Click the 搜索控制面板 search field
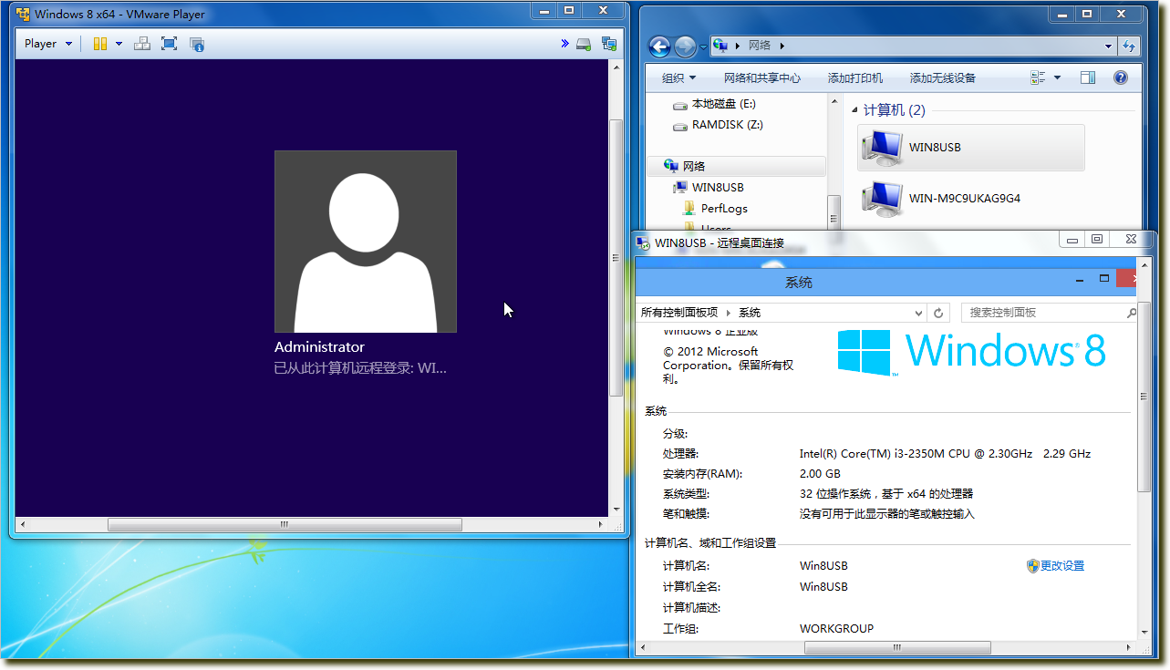Screen dimensions: 1170x670 (x=1049, y=313)
